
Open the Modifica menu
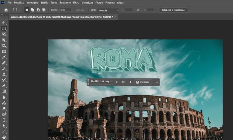[19, 3]
